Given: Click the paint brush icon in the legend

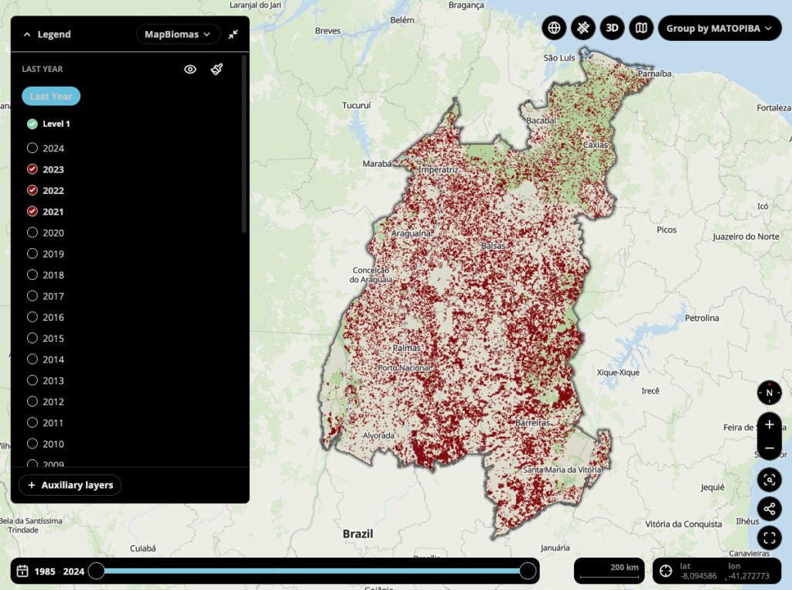Looking at the screenshot, I should point(217,70).
